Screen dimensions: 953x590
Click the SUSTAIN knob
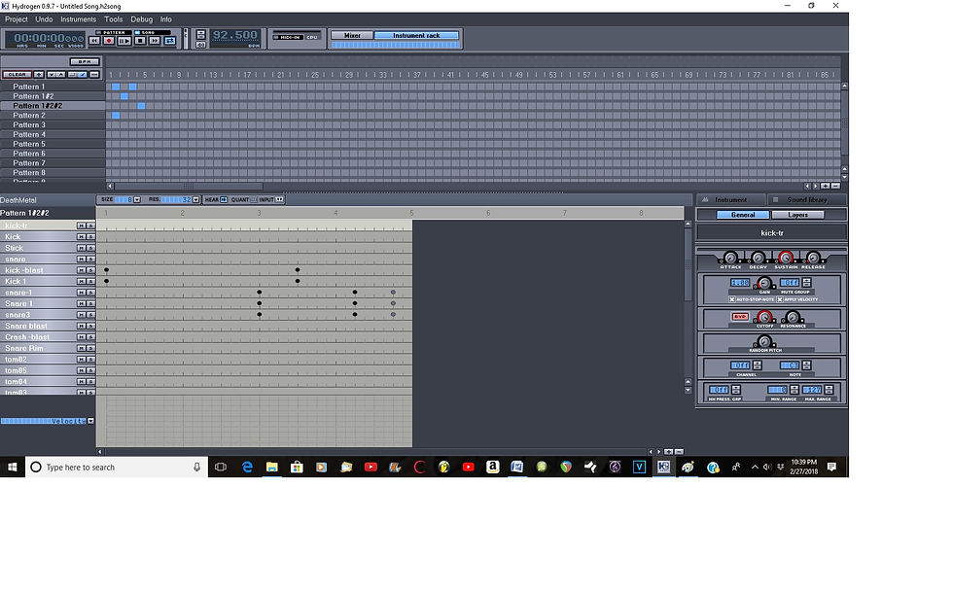[786, 258]
